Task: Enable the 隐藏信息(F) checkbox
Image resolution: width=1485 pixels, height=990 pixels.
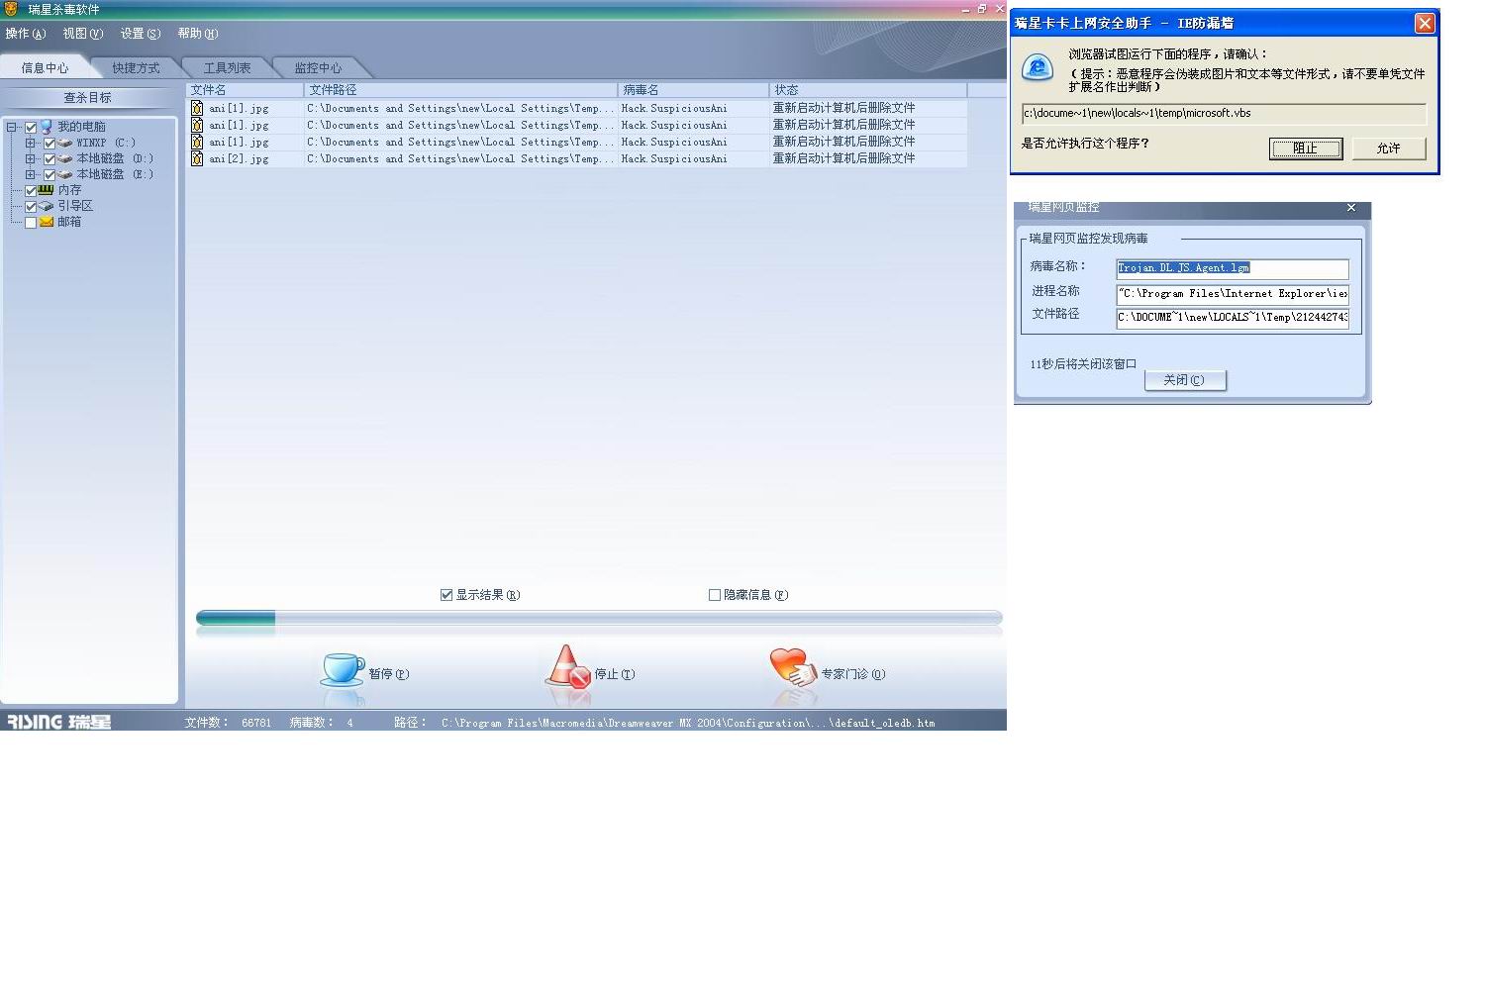Action: (715, 595)
